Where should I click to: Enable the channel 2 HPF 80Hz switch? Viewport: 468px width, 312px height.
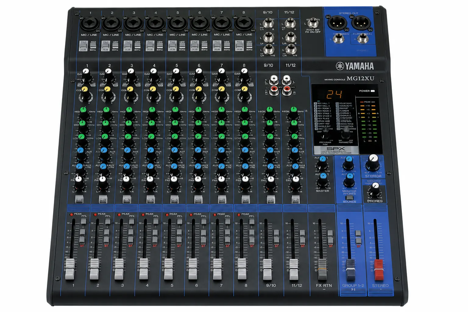115,45
